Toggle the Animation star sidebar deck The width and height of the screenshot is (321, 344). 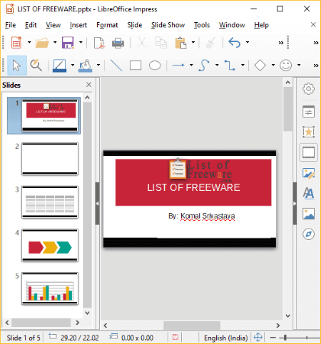point(308,132)
